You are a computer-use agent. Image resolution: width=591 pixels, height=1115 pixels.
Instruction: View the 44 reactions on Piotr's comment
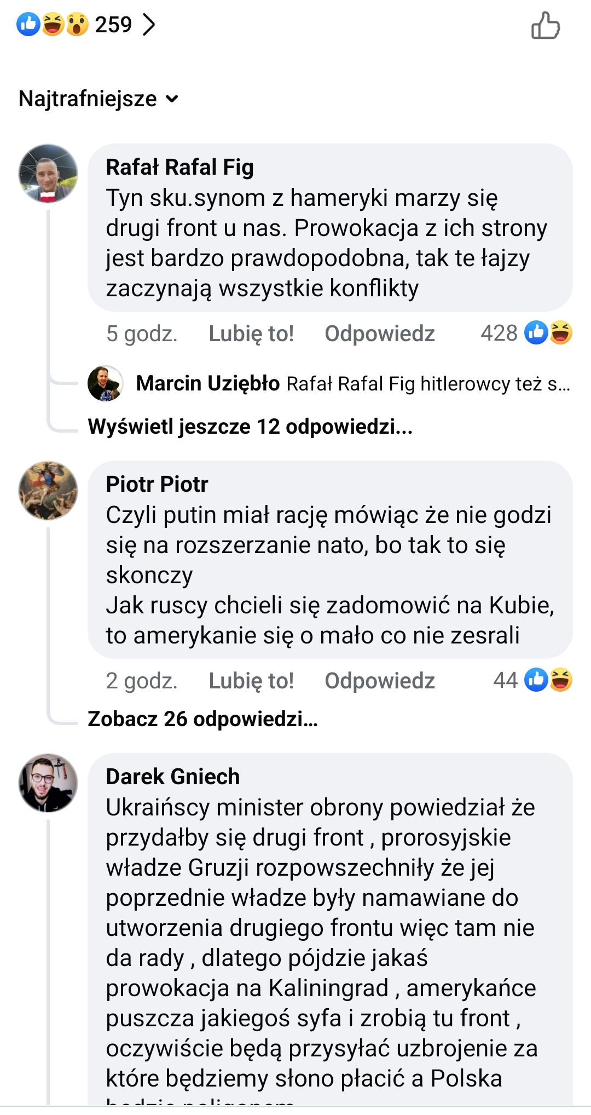coord(532,680)
